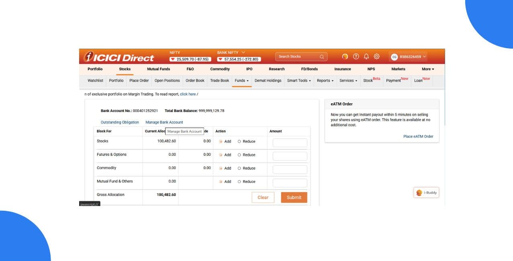Open Place Order in sub-menu

click(x=139, y=81)
